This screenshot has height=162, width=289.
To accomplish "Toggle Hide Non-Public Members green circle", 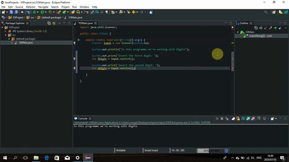I will click(x=275, y=28).
